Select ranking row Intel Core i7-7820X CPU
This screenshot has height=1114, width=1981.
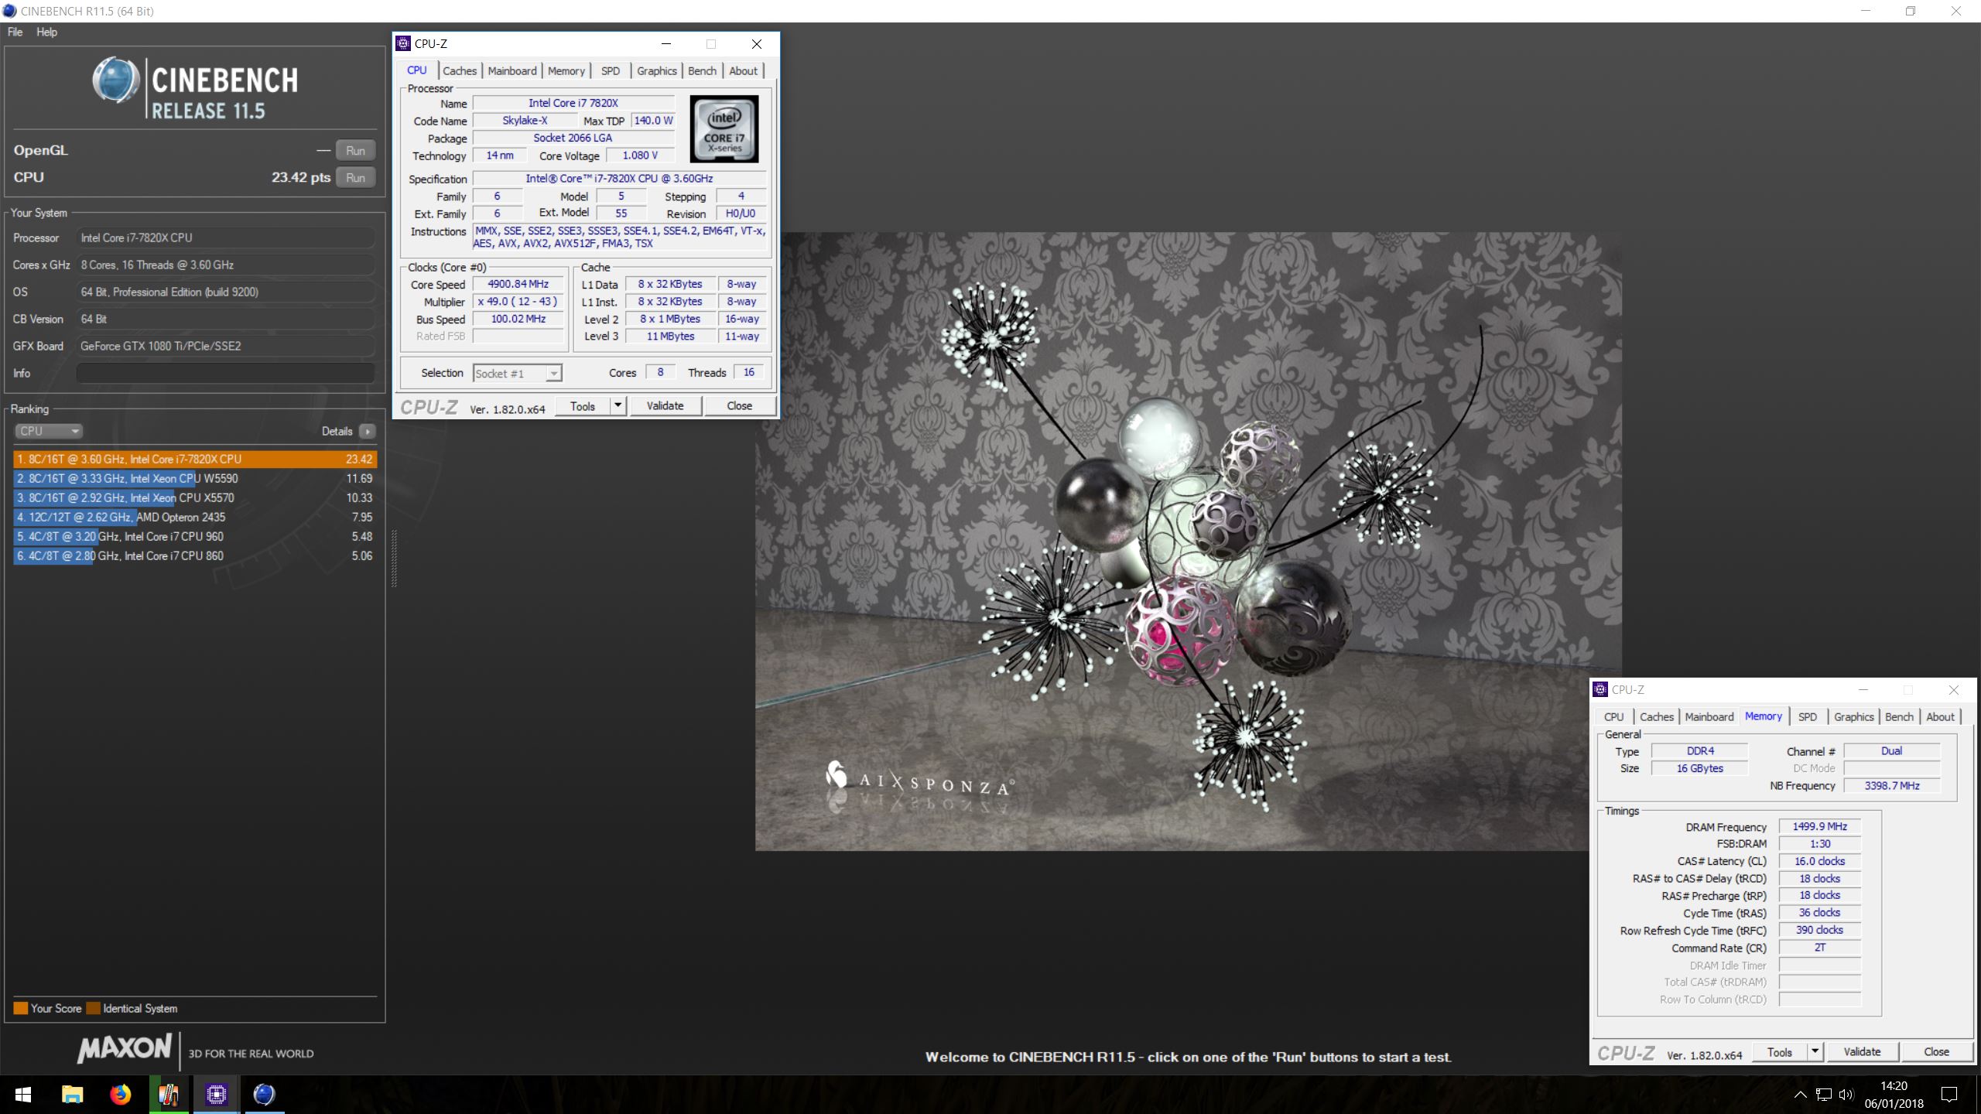(x=195, y=459)
